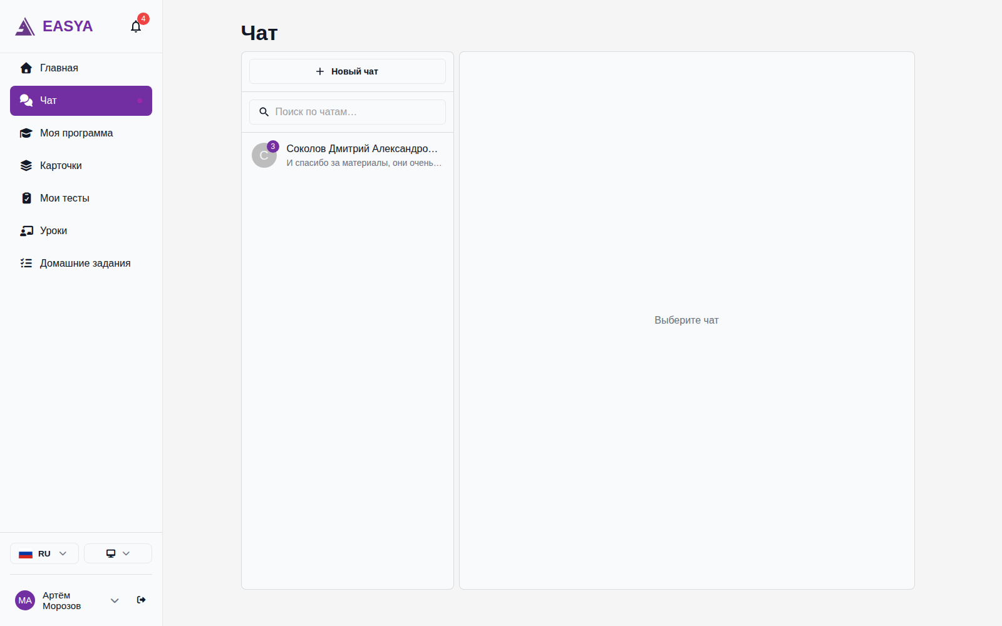Click the logout icon
1002x626 pixels.
[x=142, y=600]
